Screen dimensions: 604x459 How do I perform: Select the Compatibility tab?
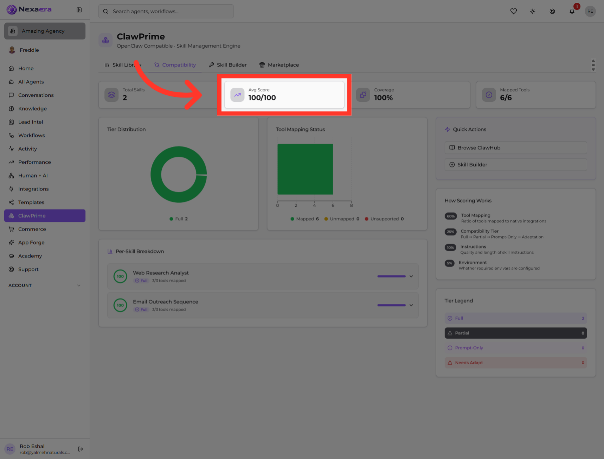(x=175, y=65)
